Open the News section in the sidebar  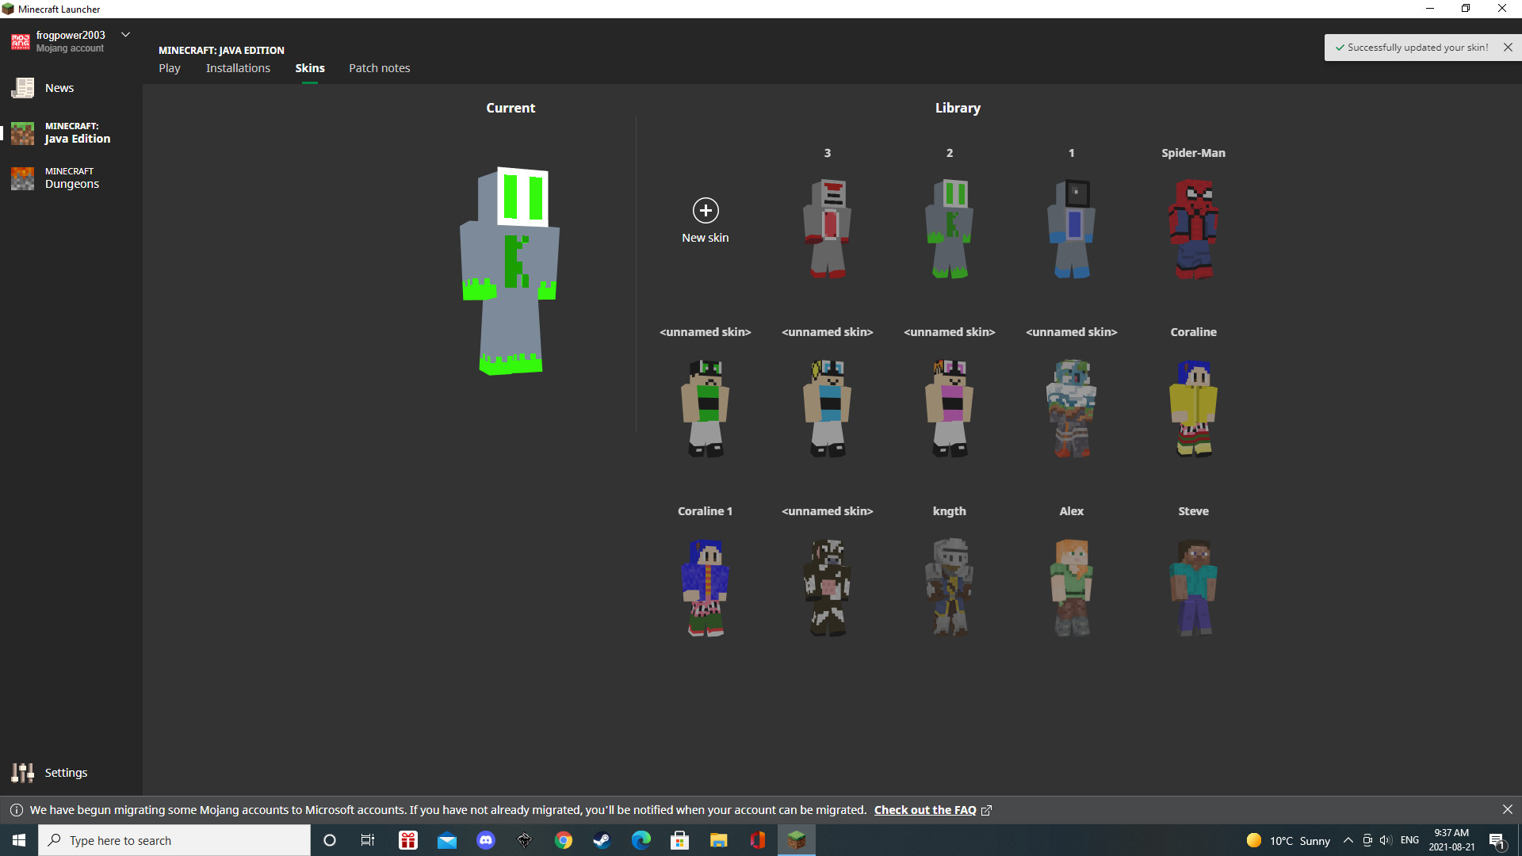click(59, 87)
